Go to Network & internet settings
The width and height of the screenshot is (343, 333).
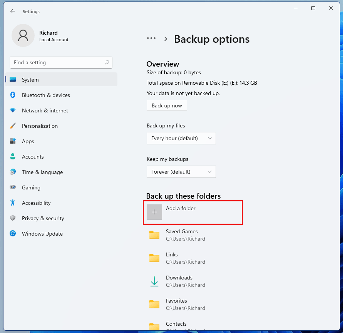pyautogui.click(x=61, y=110)
